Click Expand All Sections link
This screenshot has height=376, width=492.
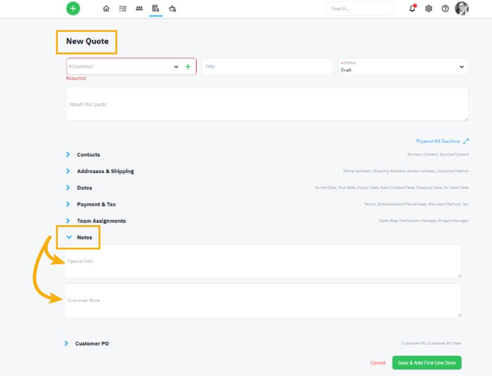(x=438, y=141)
